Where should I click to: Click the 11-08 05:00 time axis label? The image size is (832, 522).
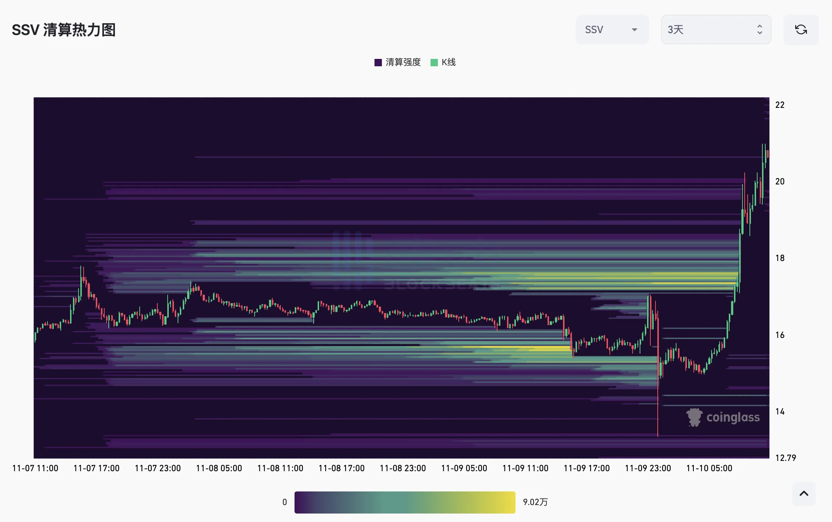(219, 468)
